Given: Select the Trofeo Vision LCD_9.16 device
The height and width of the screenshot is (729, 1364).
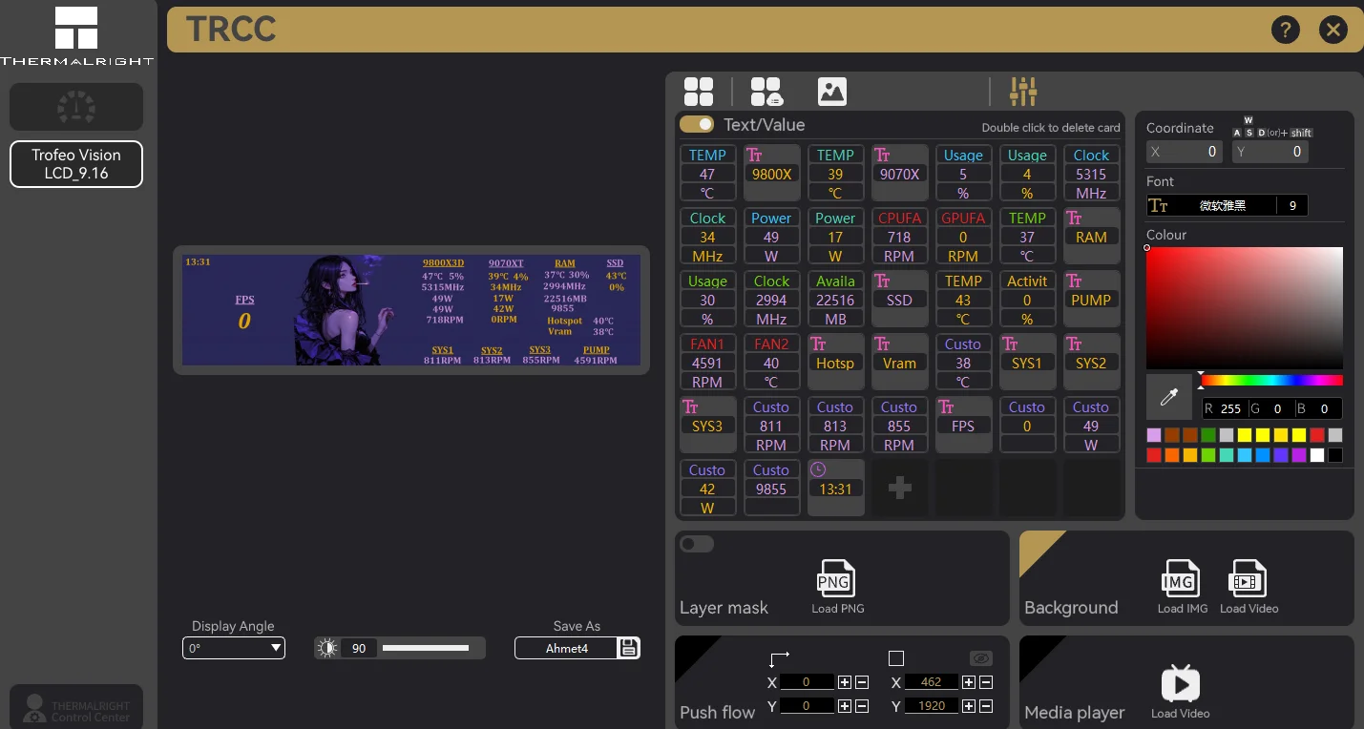Looking at the screenshot, I should [76, 164].
